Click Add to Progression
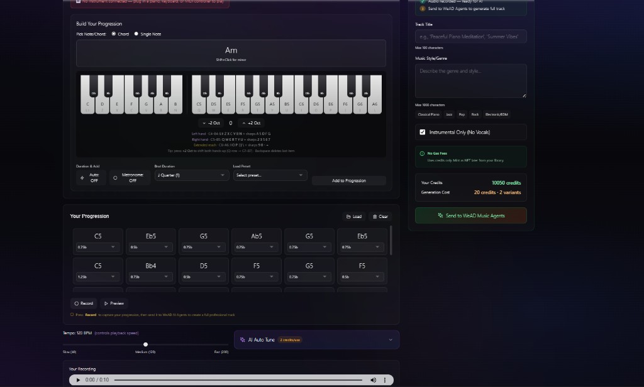This screenshot has height=387, width=644. (348, 180)
